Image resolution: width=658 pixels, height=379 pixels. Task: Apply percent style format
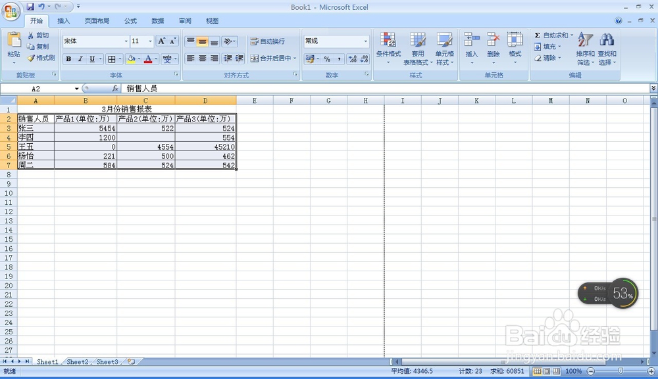tap(327, 59)
